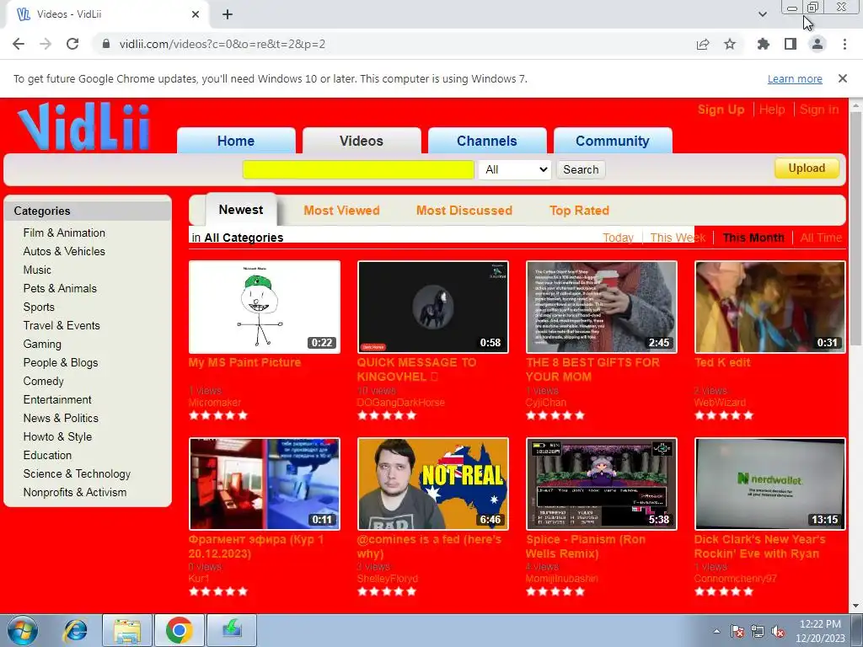Viewport: 863px width, 647px height.
Task: Click the muted volume tray icon
Action: (778, 631)
